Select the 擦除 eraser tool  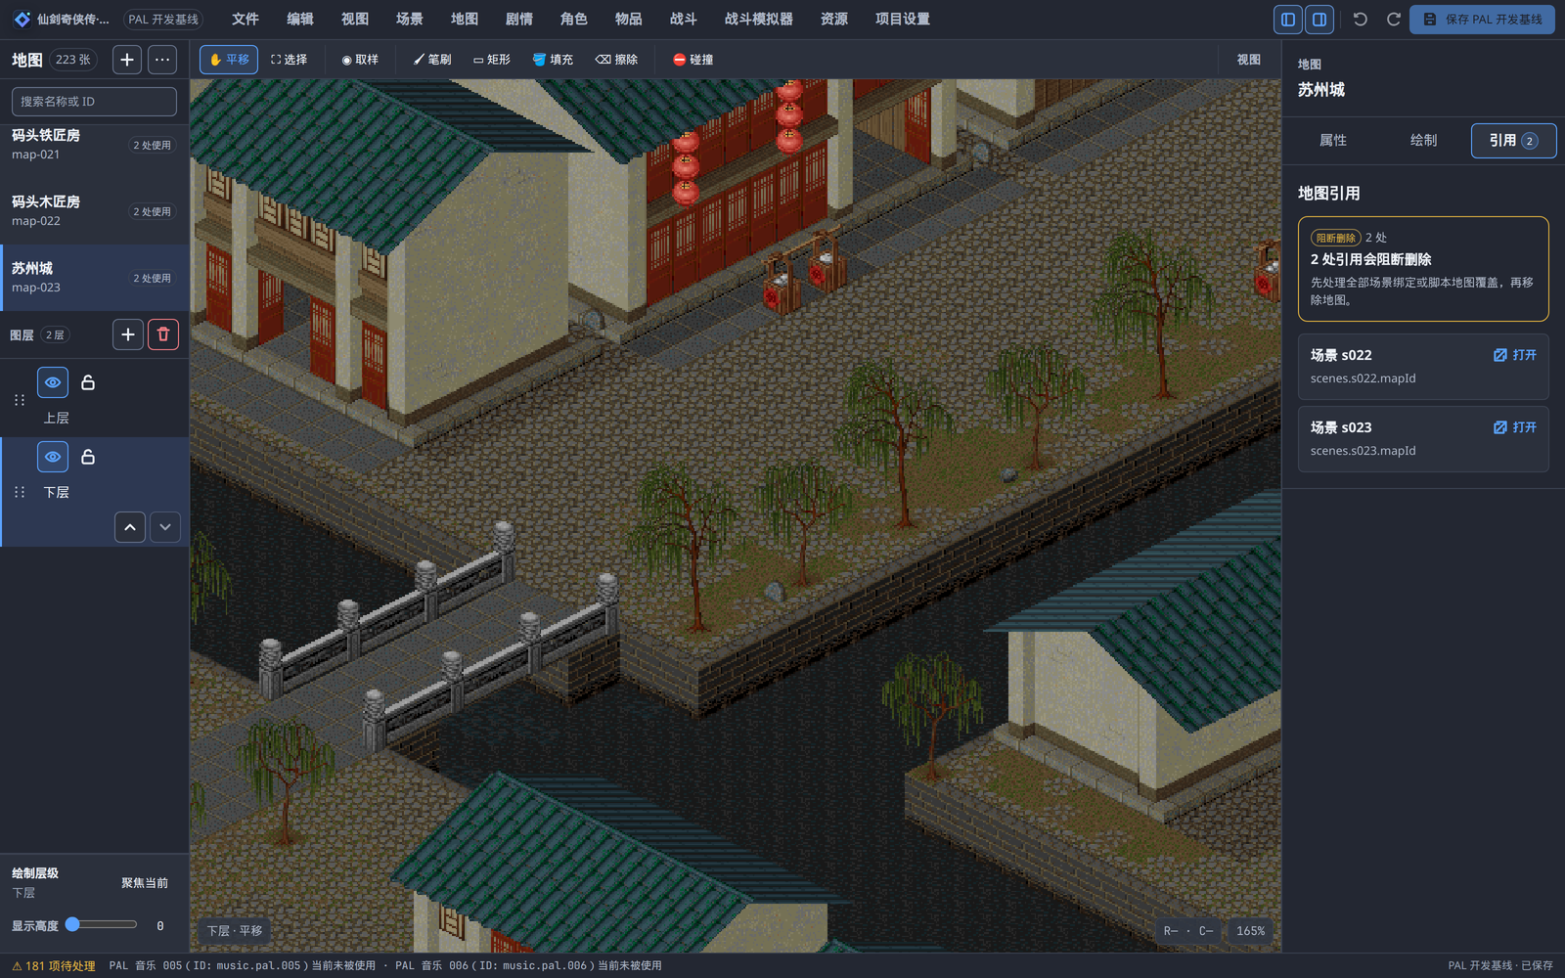[616, 60]
